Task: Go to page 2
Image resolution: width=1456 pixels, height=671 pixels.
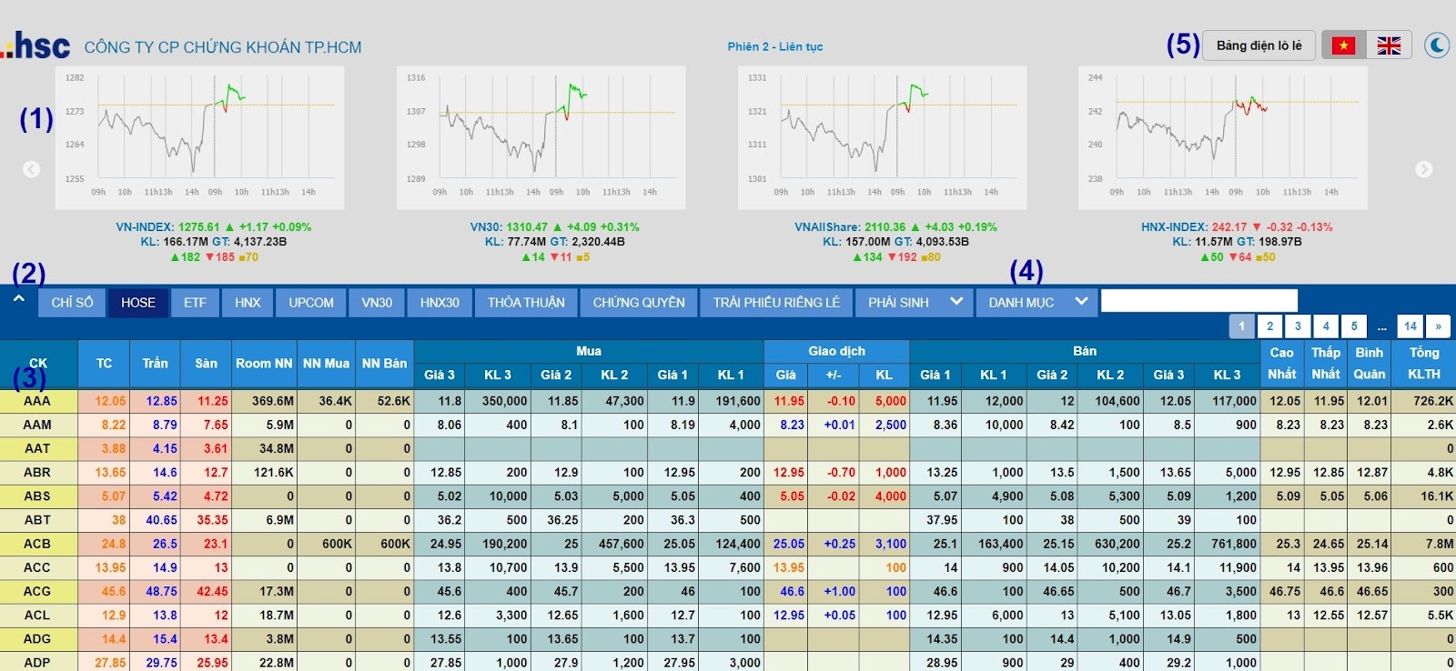Action: [x=1269, y=326]
